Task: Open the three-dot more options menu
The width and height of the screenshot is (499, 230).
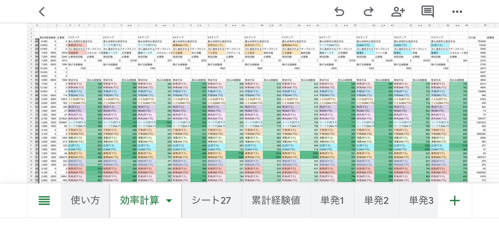Action: pyautogui.click(x=457, y=12)
